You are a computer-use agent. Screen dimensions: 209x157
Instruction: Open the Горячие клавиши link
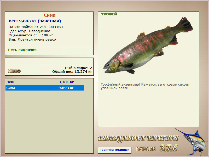(x=114, y=150)
